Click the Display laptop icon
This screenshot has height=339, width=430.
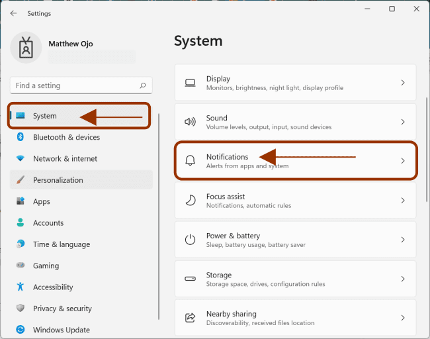coord(190,83)
